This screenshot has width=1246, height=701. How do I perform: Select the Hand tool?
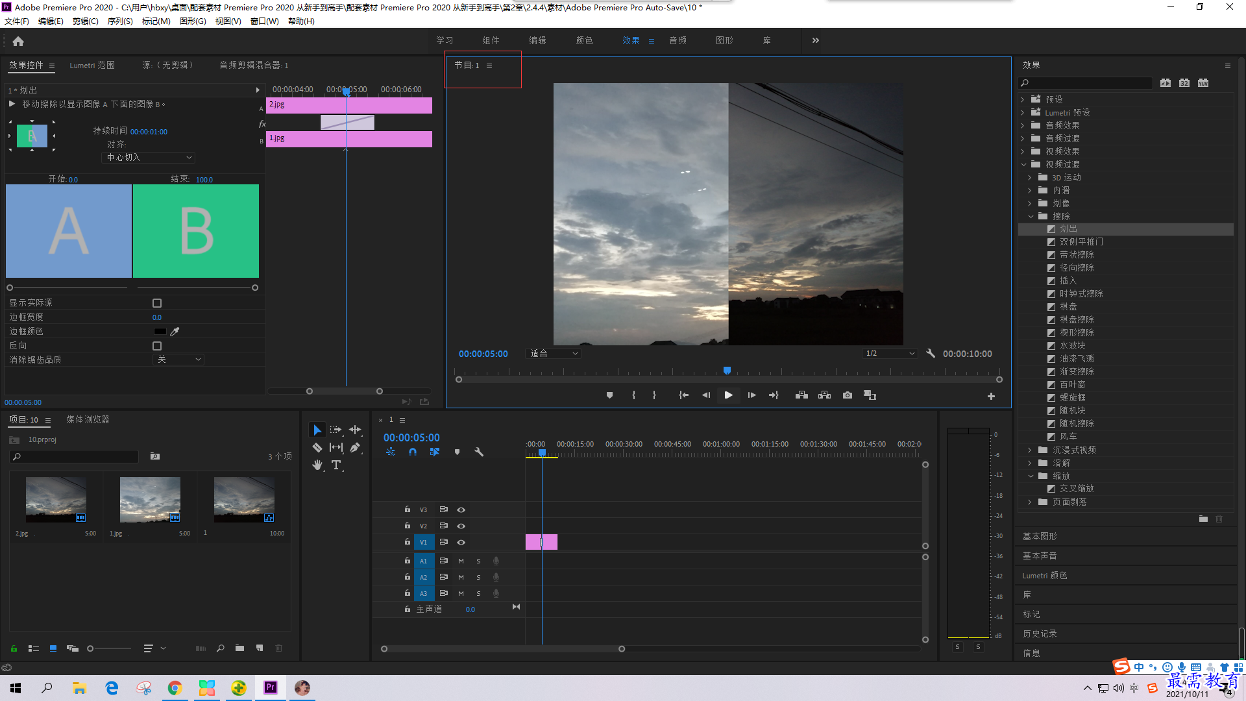[x=317, y=465]
